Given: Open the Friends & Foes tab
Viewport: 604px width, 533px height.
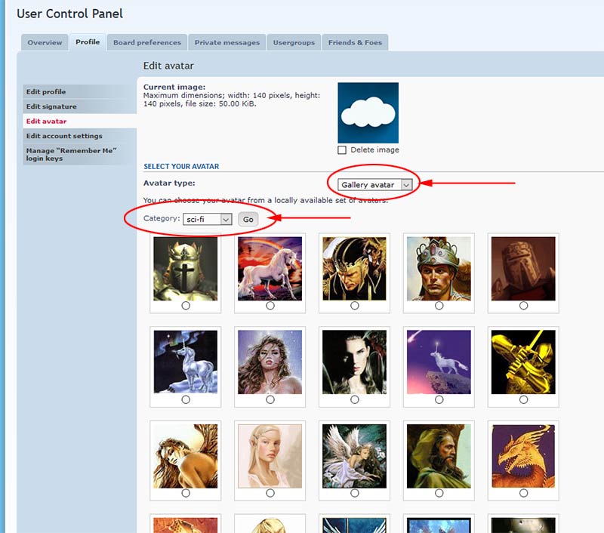Looking at the screenshot, I should tap(355, 42).
